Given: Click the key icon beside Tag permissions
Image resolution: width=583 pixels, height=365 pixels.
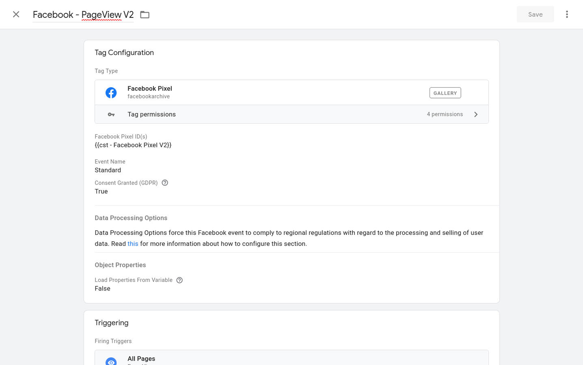Looking at the screenshot, I should [x=111, y=114].
